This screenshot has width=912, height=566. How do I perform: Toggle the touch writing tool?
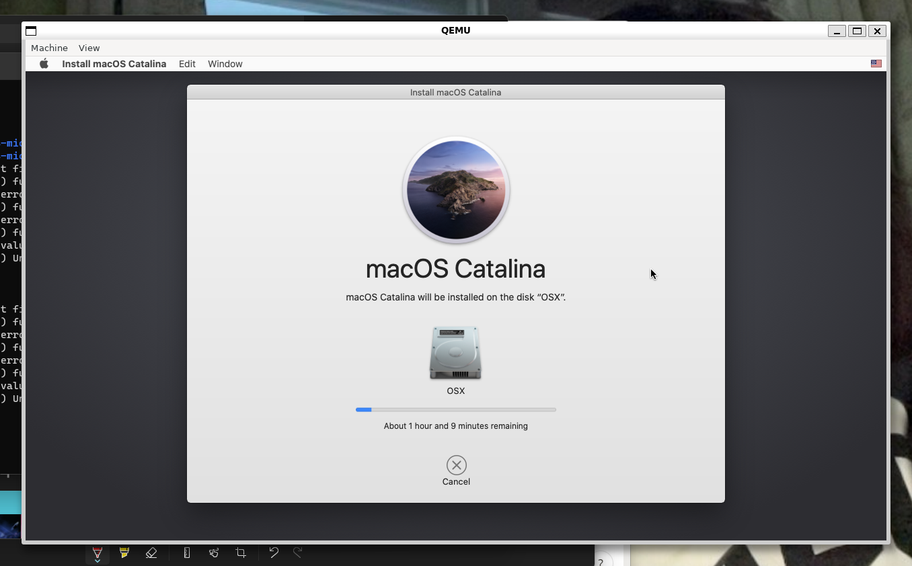click(214, 553)
